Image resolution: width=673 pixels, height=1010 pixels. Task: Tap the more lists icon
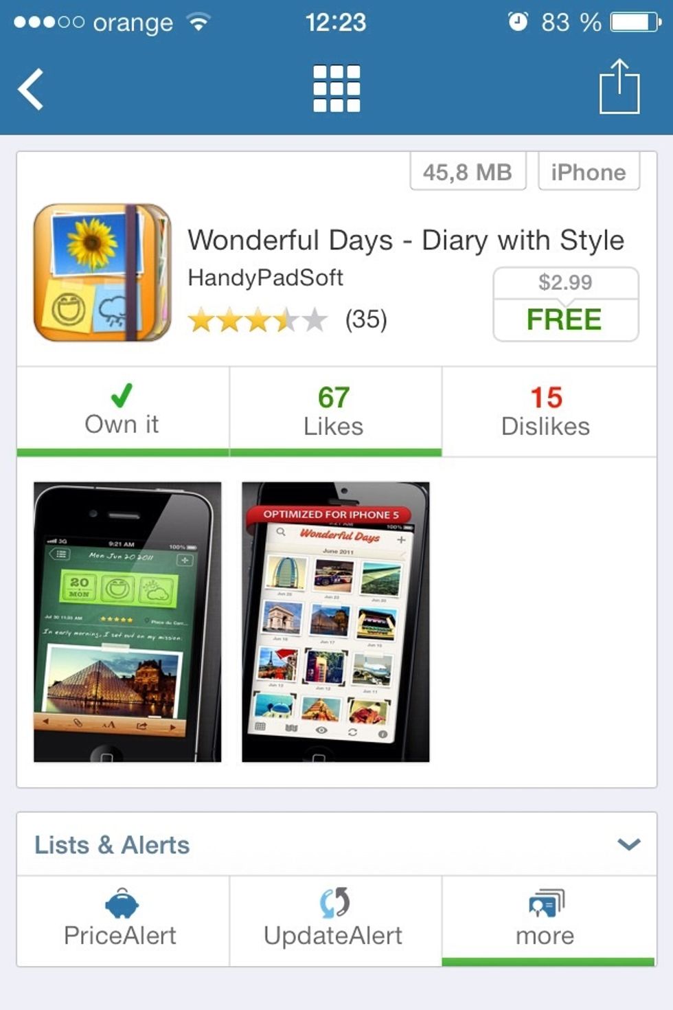pyautogui.click(x=546, y=904)
